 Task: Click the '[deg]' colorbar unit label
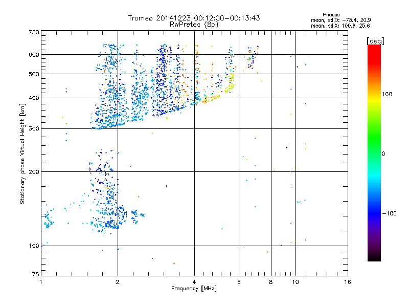point(375,41)
